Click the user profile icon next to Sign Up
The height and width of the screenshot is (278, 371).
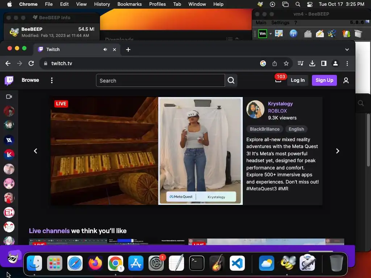point(346,80)
